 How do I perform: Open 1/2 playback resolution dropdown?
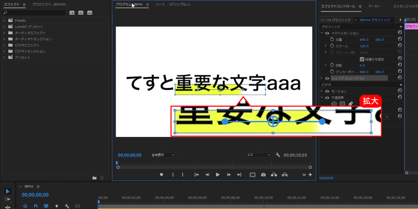tap(259, 155)
